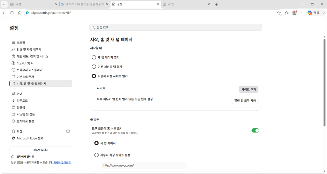Open 시스템 및 성능 section

[41, 114]
